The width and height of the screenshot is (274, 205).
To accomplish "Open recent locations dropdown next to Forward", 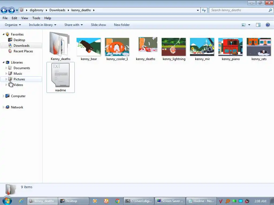I will (17, 10).
